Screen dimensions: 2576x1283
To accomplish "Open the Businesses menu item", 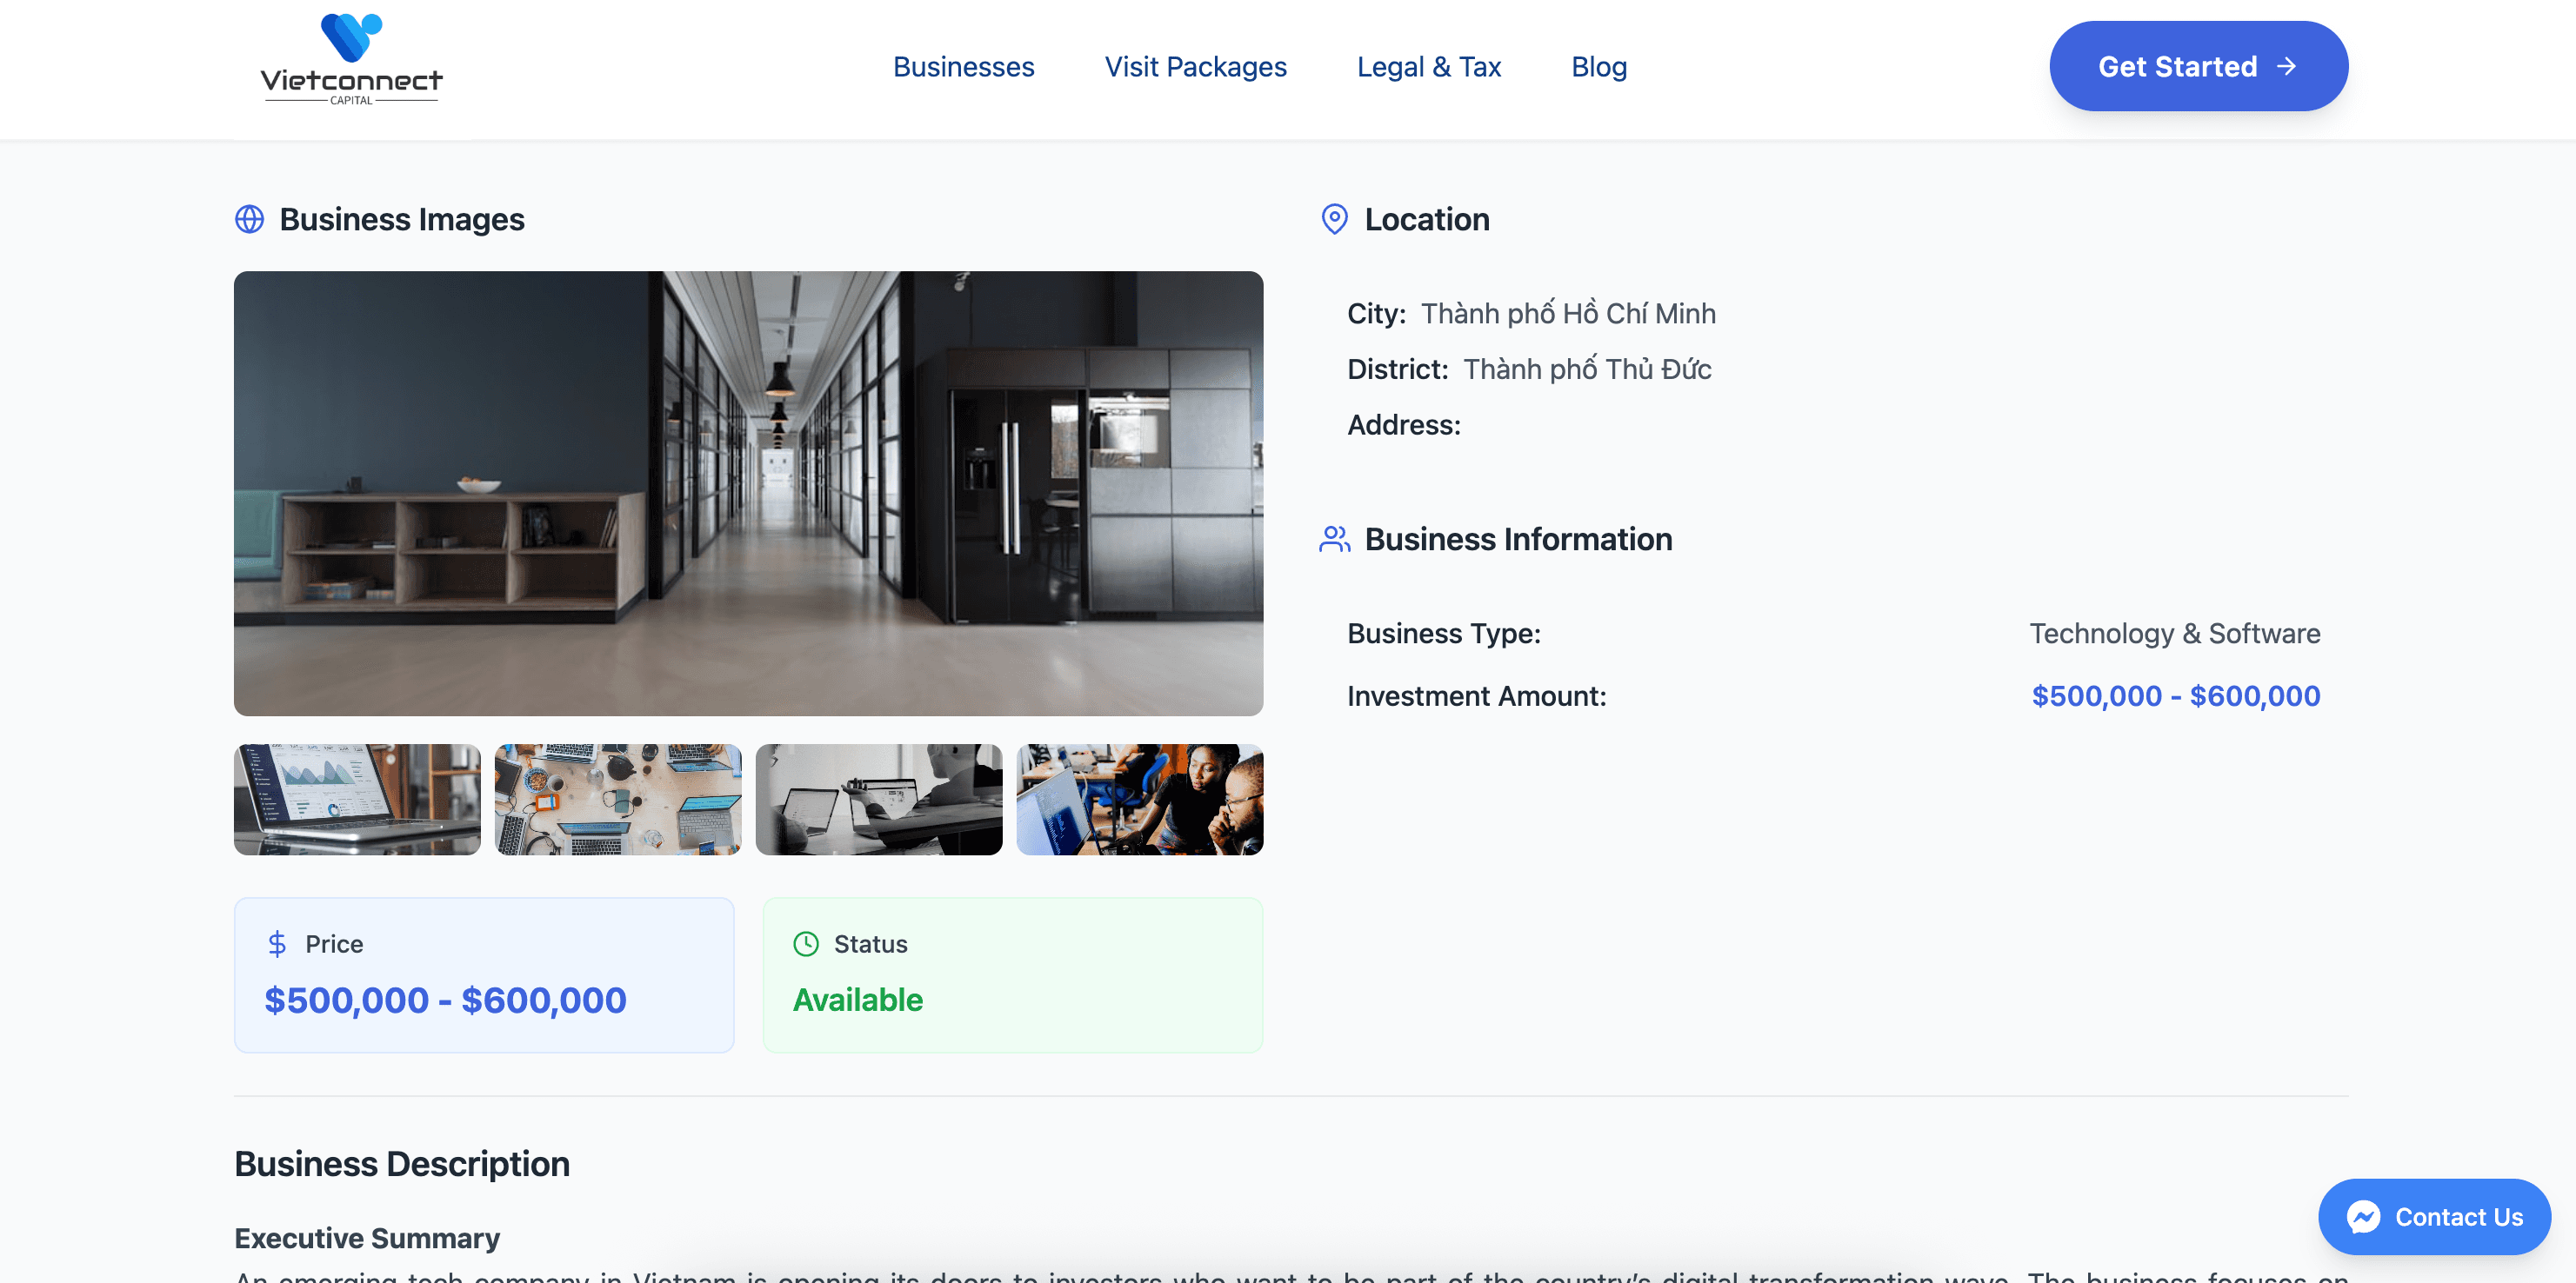I will pos(963,67).
